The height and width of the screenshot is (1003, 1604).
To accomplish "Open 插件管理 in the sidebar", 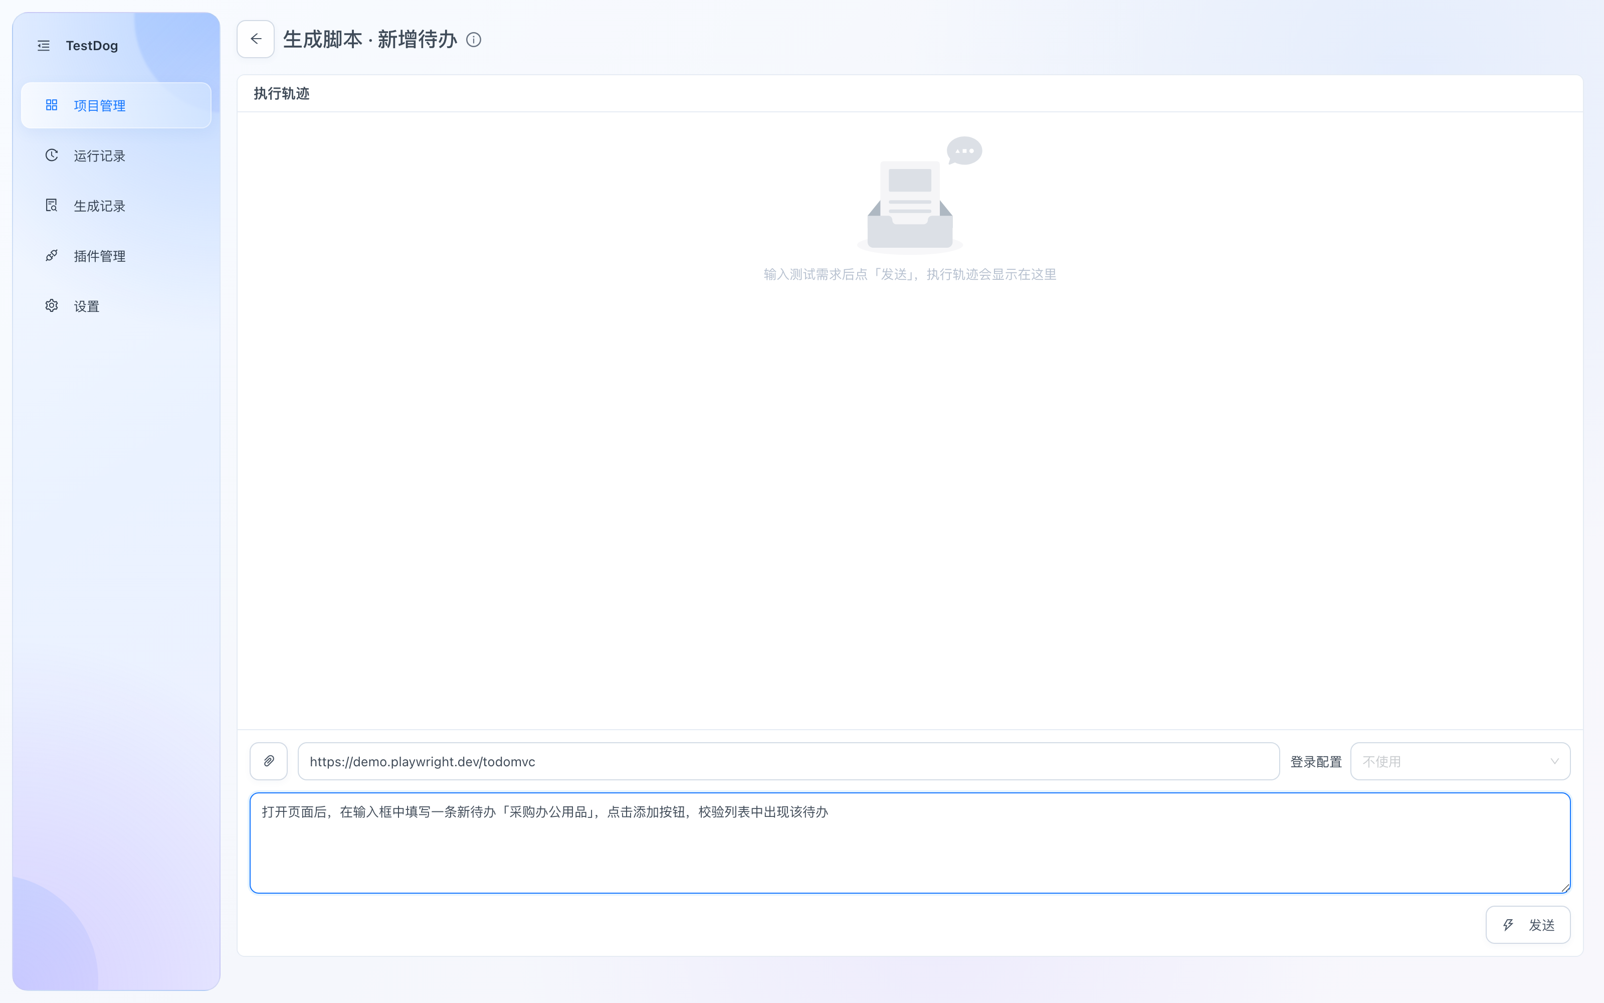I will click(116, 256).
